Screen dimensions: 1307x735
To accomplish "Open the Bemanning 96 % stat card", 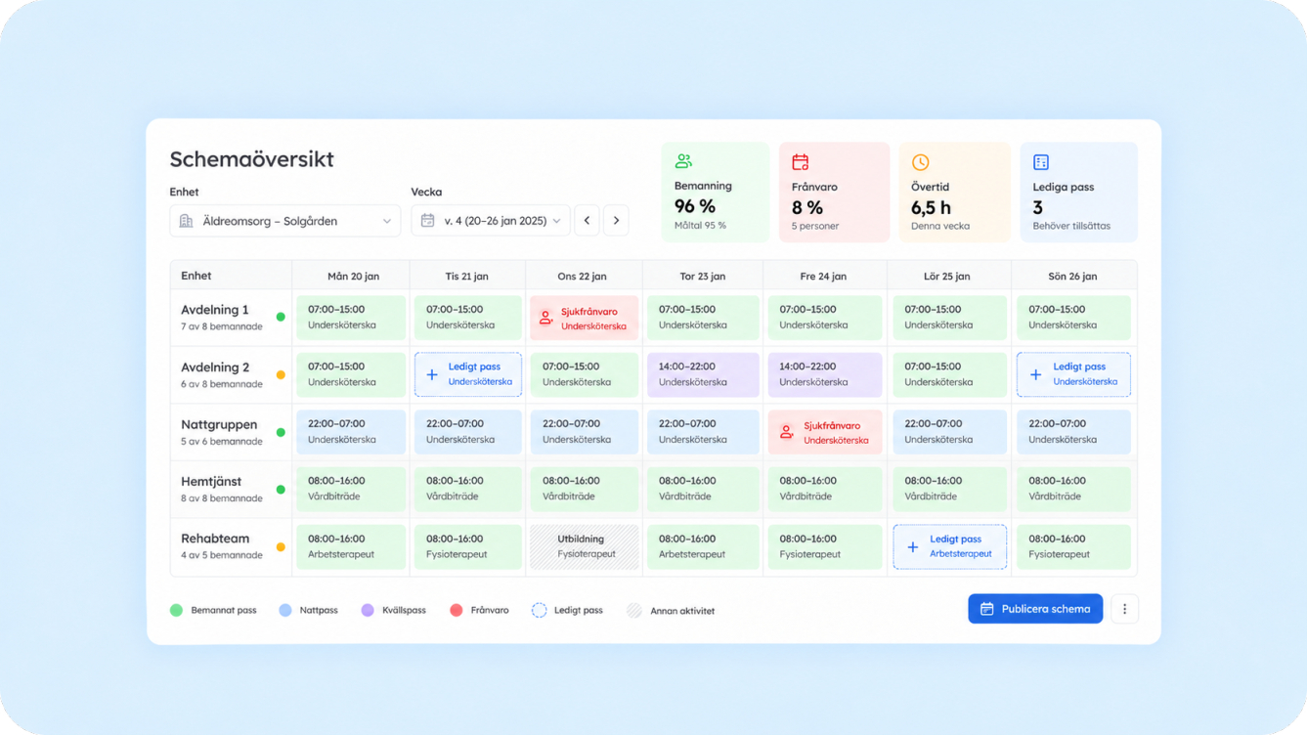I will [x=716, y=192].
